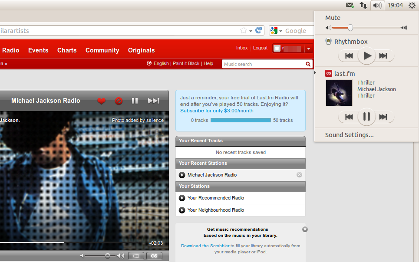Play Michael Jackson Radio from recent stations
Image resolution: width=419 pixels, height=262 pixels.
[x=182, y=175]
